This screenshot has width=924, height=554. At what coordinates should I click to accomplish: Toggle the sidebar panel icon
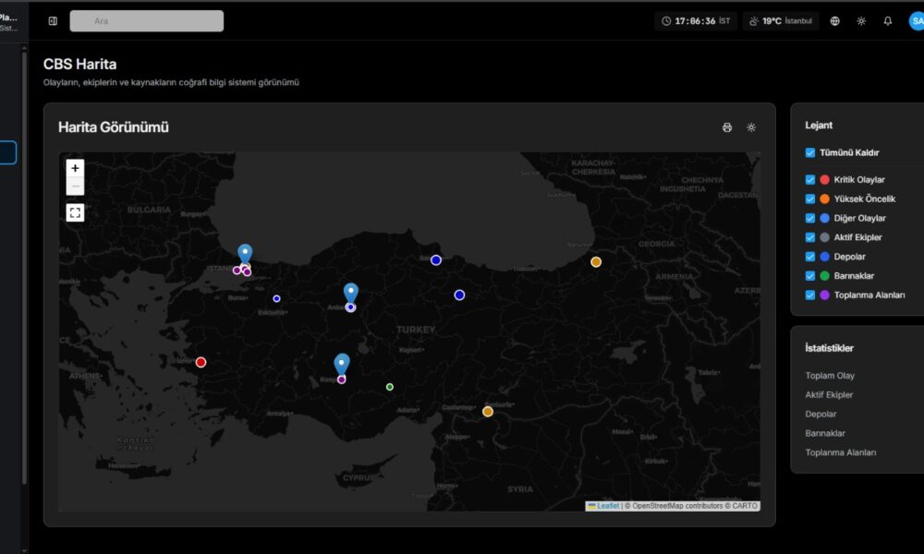click(53, 21)
